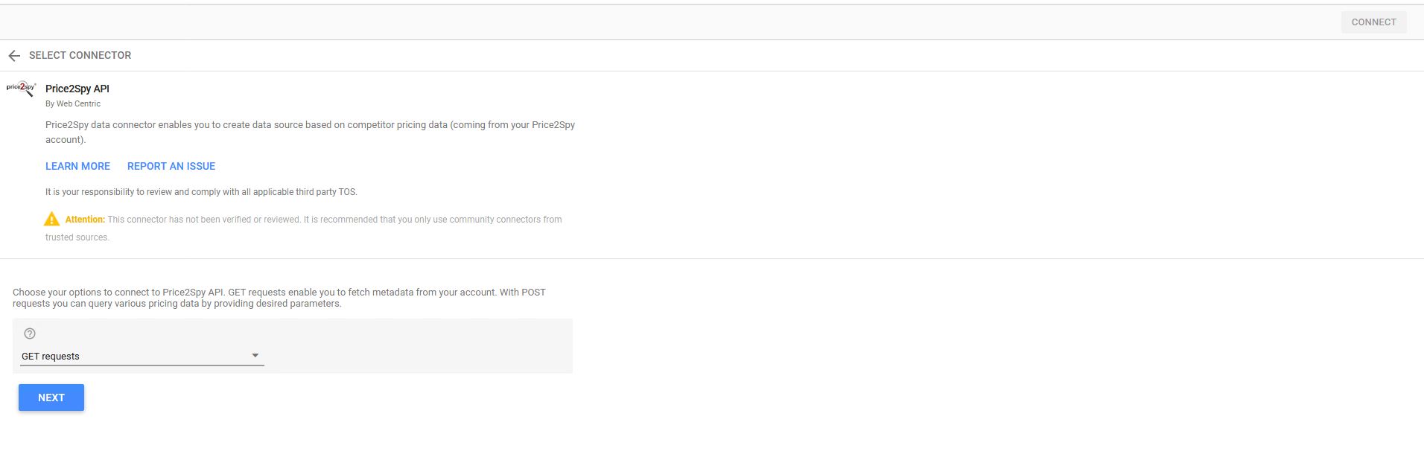Image resolution: width=1424 pixels, height=463 pixels.
Task: Click the trusted sources warning text
Action: click(x=77, y=237)
